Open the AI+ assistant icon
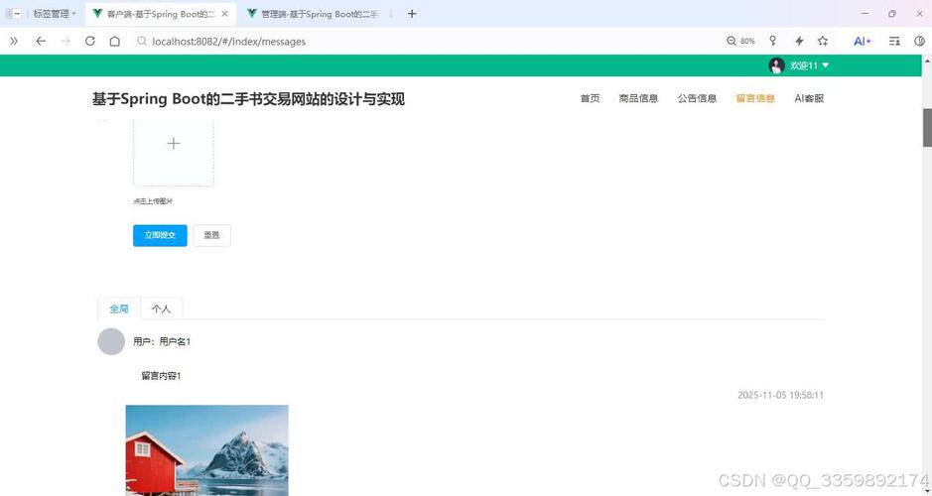 [x=862, y=41]
